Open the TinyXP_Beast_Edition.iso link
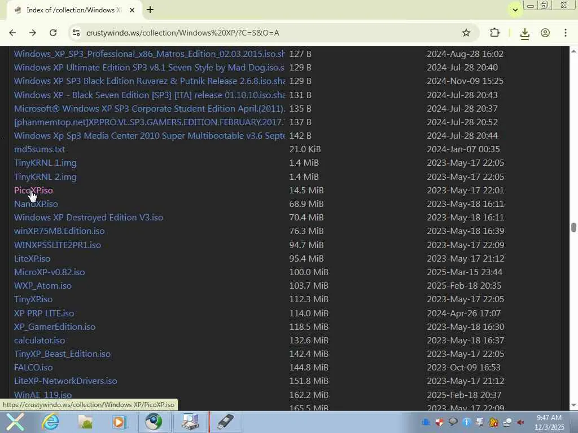This screenshot has height=433, width=578. (x=62, y=354)
